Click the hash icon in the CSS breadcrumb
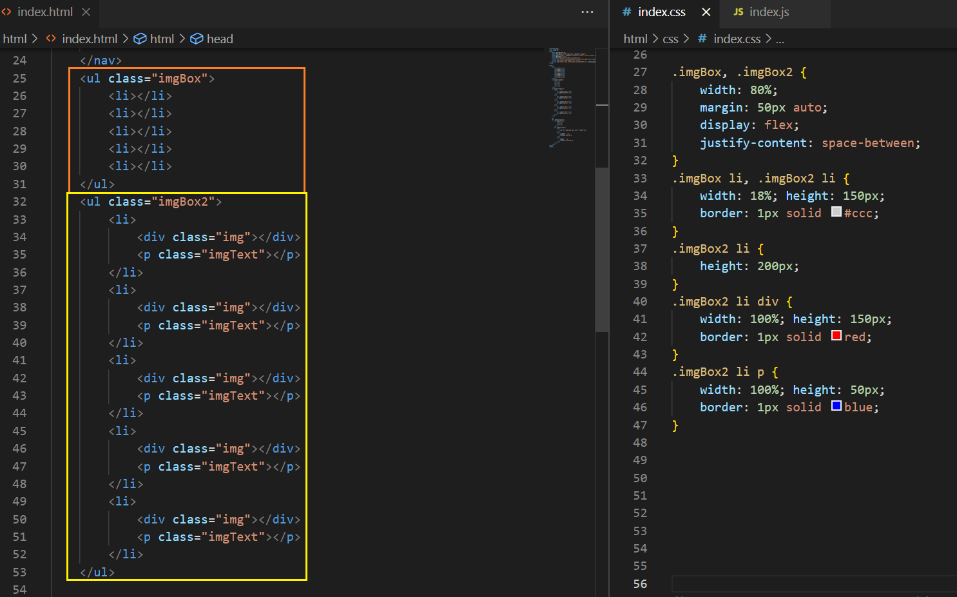This screenshot has height=597, width=957. pyautogui.click(x=702, y=39)
